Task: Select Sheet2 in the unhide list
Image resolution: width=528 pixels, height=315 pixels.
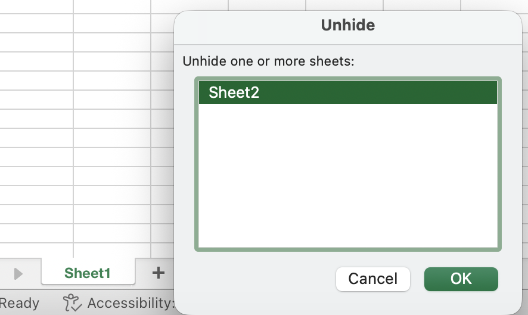Action: click(x=347, y=93)
